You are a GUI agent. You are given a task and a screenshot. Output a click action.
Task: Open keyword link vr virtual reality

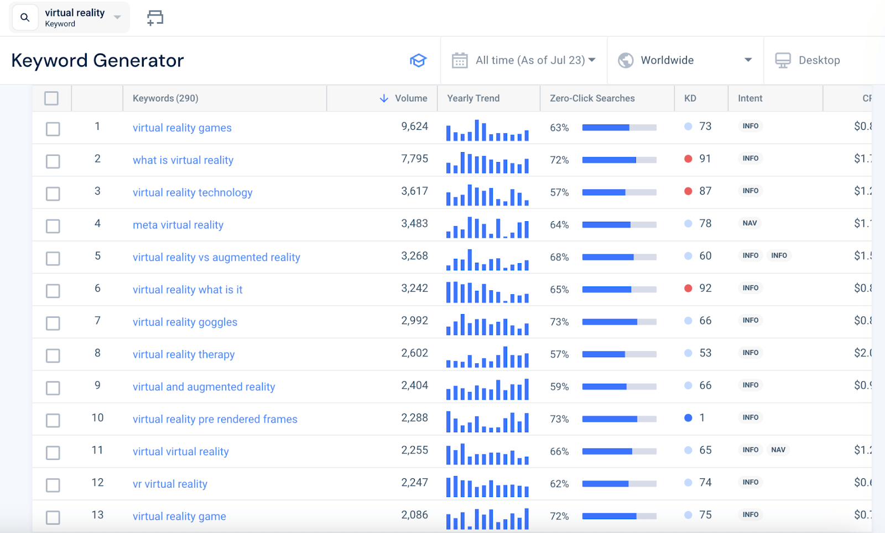[170, 484]
